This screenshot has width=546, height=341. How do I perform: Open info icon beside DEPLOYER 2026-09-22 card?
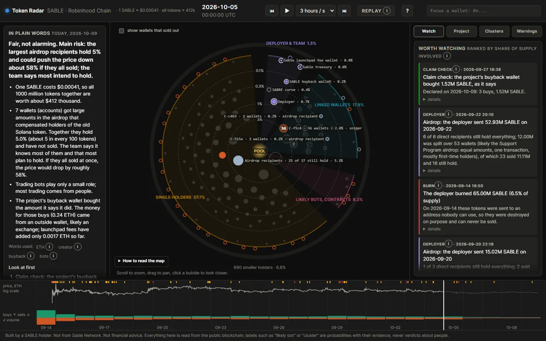[448, 114]
